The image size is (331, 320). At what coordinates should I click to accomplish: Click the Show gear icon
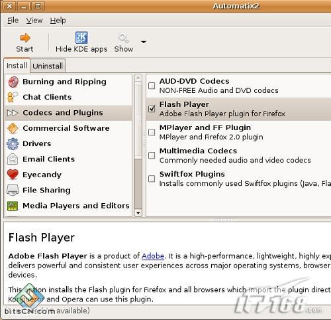coord(123,38)
